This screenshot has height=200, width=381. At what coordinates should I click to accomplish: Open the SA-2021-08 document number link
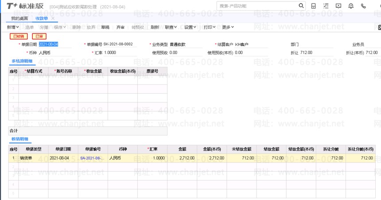tap(93, 158)
